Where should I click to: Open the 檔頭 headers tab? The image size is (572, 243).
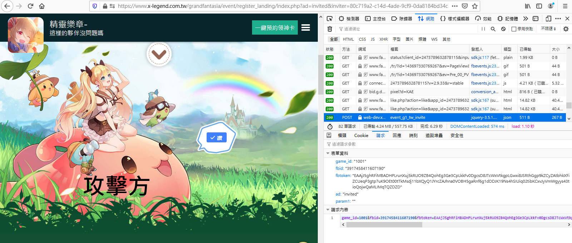click(342, 136)
